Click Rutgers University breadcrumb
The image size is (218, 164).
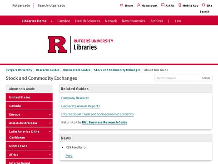(x=19, y=70)
